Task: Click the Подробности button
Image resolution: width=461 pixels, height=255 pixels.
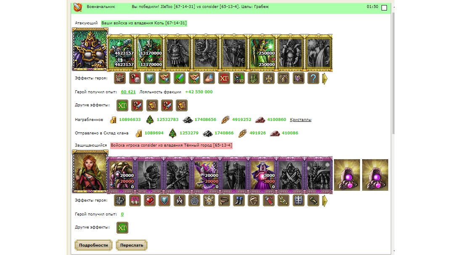Action: 93,245
